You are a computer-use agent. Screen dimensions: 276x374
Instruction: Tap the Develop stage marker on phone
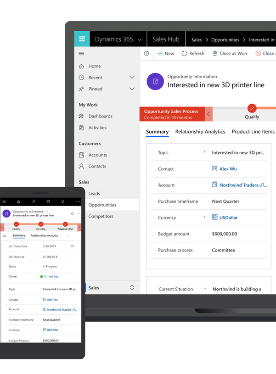coord(41,224)
